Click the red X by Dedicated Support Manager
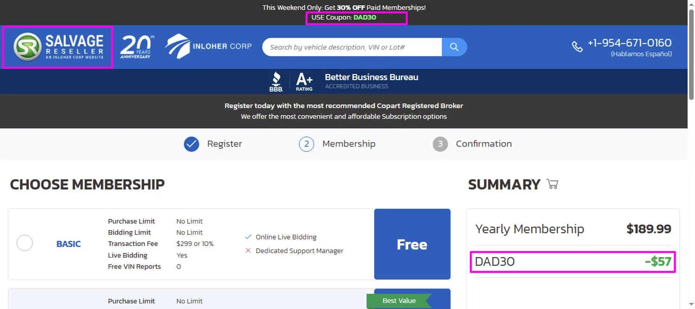Image resolution: width=695 pixels, height=309 pixels. click(x=248, y=251)
